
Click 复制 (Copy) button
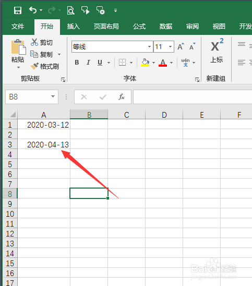pyautogui.click(x=42, y=54)
